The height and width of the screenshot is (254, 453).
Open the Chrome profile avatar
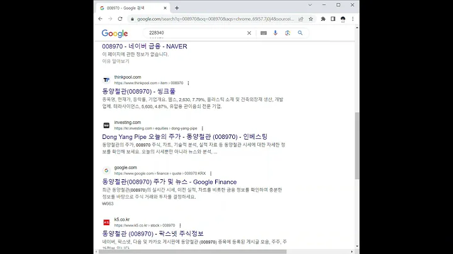[x=343, y=19]
